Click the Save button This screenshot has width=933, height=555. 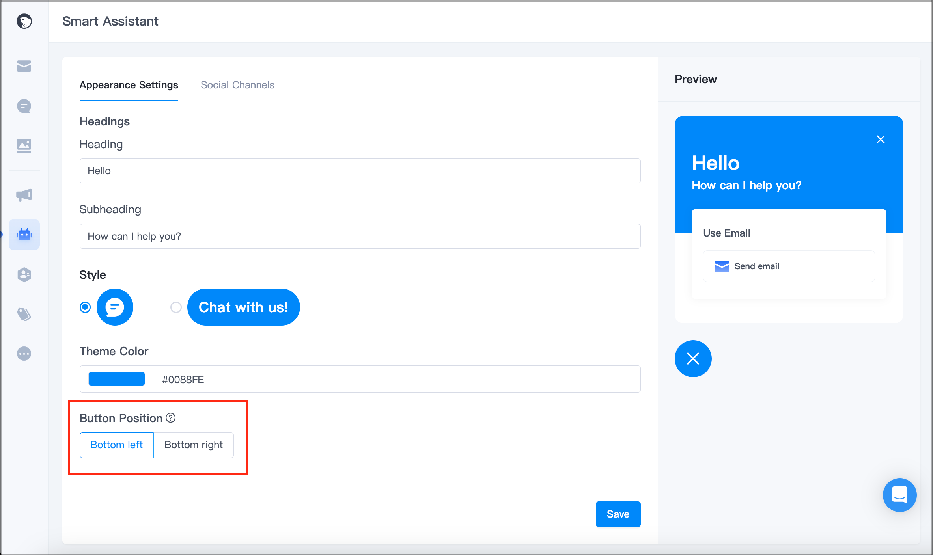click(x=618, y=514)
